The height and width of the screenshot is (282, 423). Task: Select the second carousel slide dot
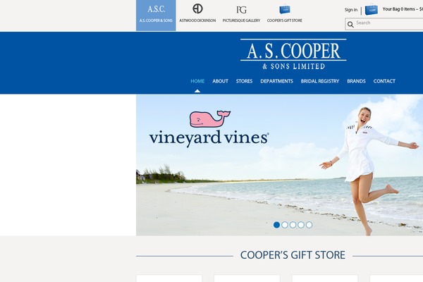click(285, 225)
